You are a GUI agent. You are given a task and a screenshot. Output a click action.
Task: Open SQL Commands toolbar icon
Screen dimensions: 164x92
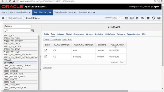pyautogui.click(x=132, y=18)
